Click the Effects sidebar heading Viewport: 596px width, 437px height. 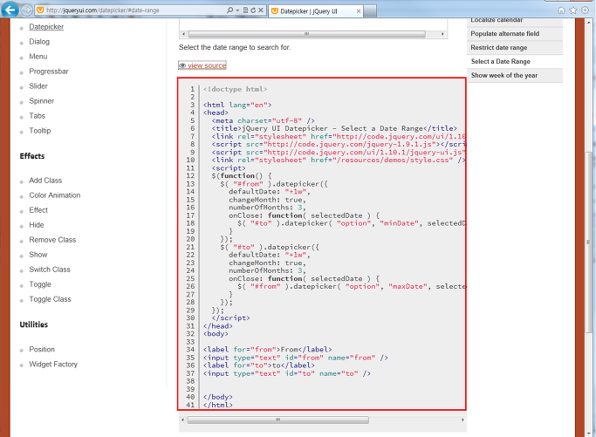click(32, 156)
